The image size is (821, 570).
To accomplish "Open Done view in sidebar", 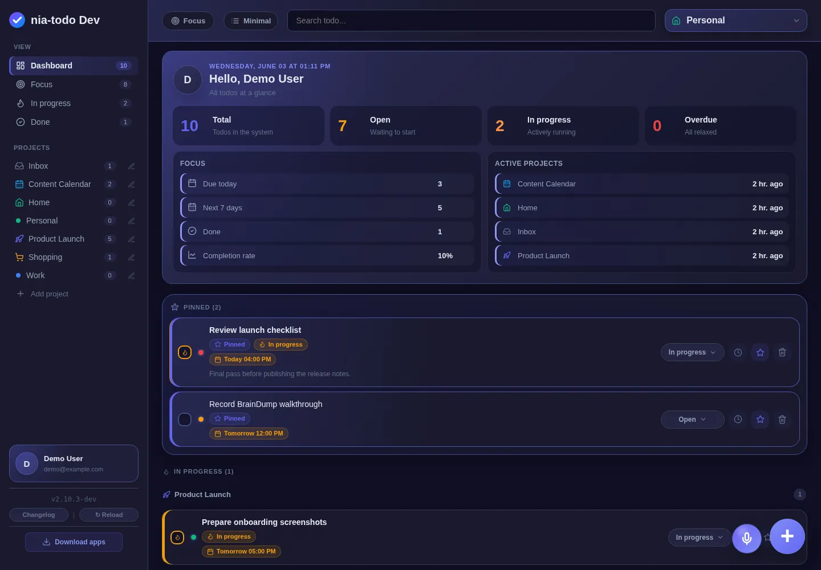I will (74, 122).
